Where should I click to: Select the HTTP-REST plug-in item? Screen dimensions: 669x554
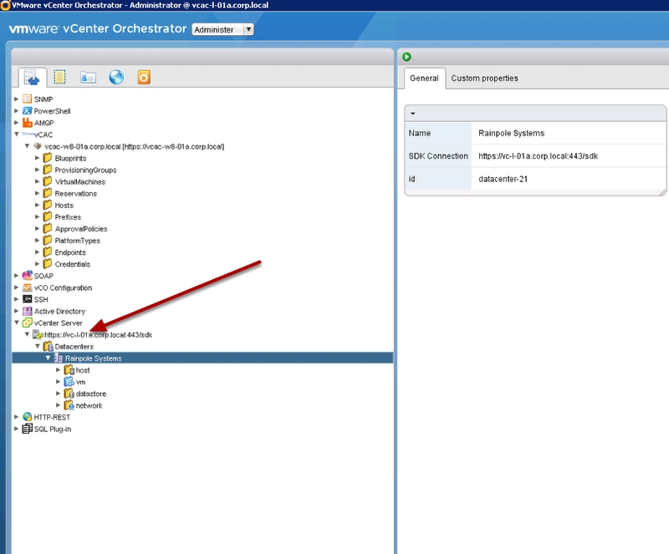pyautogui.click(x=54, y=417)
